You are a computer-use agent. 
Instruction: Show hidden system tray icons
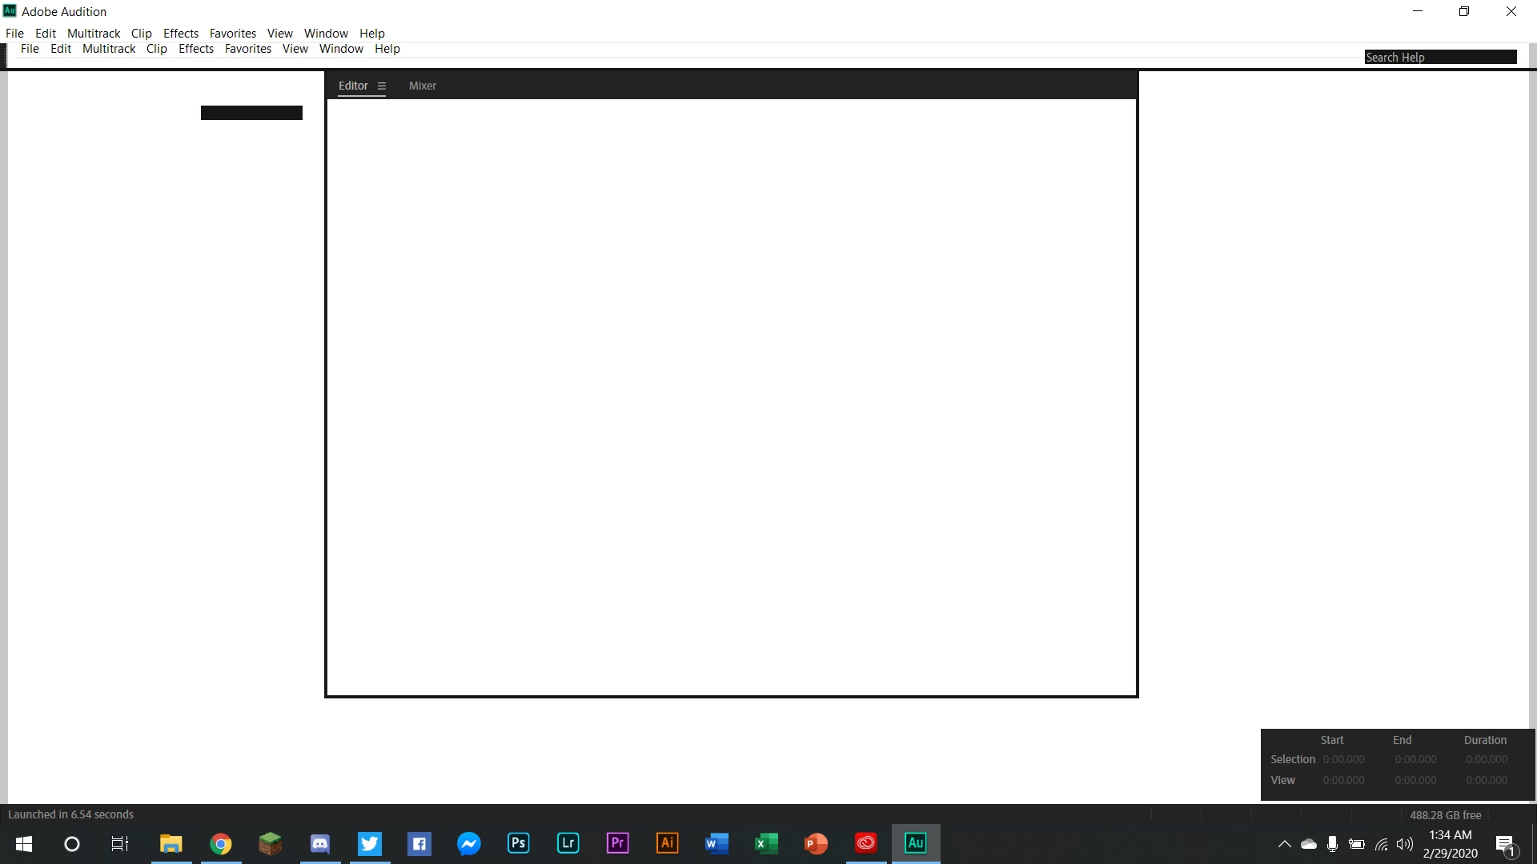[1285, 844]
